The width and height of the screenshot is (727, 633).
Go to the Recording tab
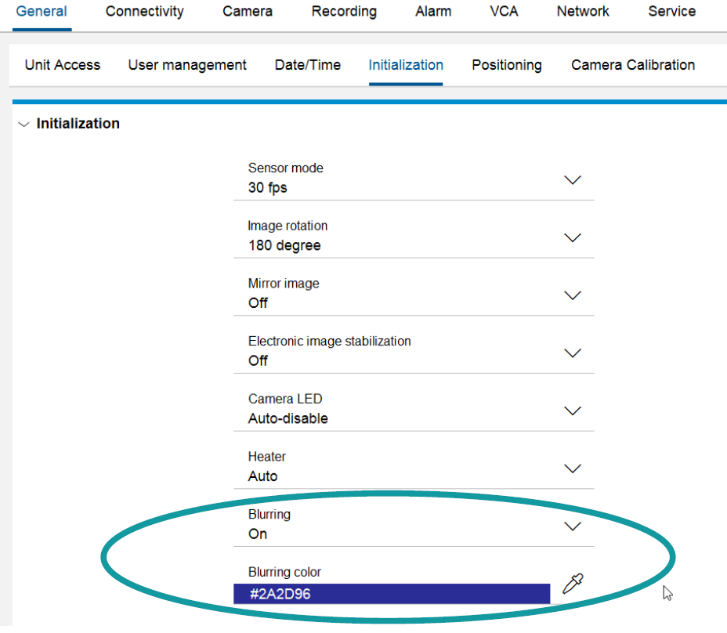click(x=344, y=12)
